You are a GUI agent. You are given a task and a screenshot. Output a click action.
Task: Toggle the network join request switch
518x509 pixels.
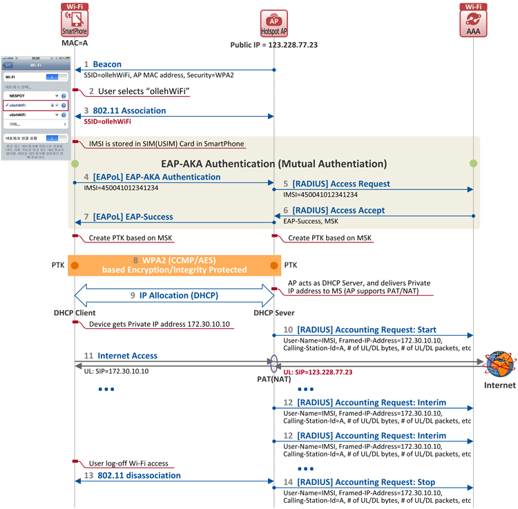(x=57, y=138)
